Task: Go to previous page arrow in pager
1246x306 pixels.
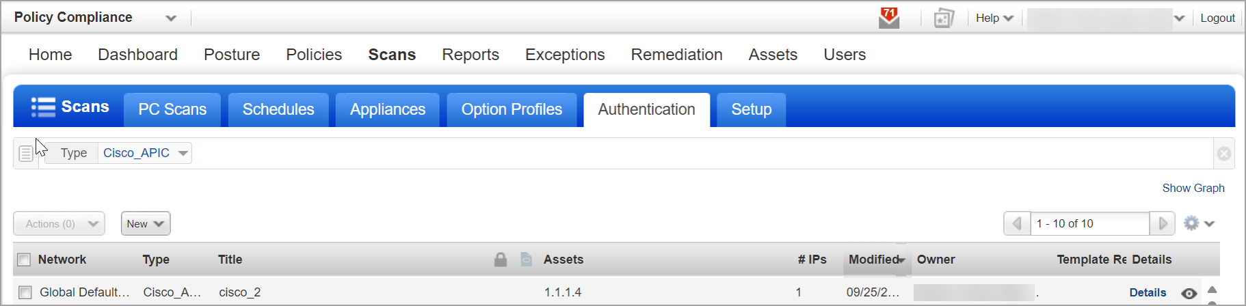Action: coord(1017,223)
